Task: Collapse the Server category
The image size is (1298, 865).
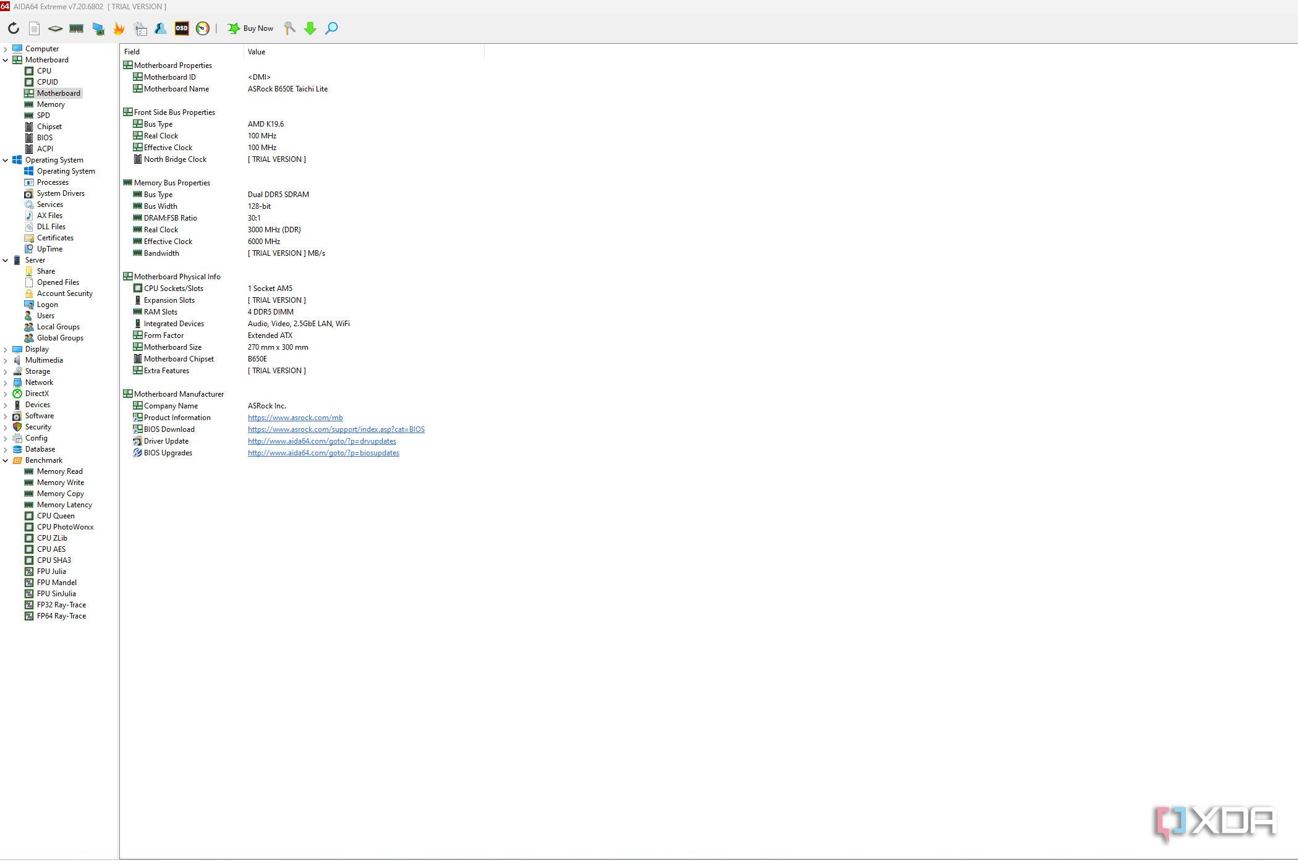Action: pyautogui.click(x=6, y=260)
